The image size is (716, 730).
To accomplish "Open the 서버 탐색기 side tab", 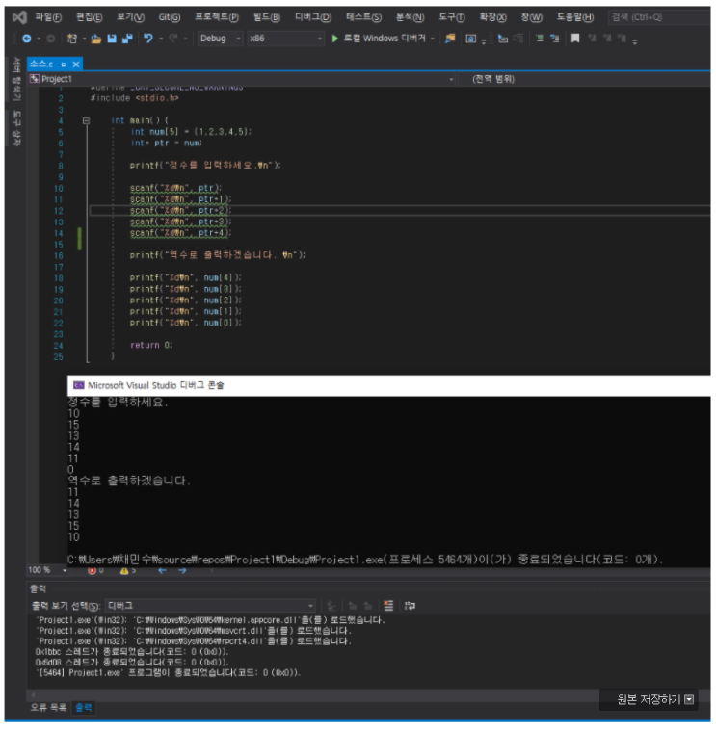I will (16, 79).
